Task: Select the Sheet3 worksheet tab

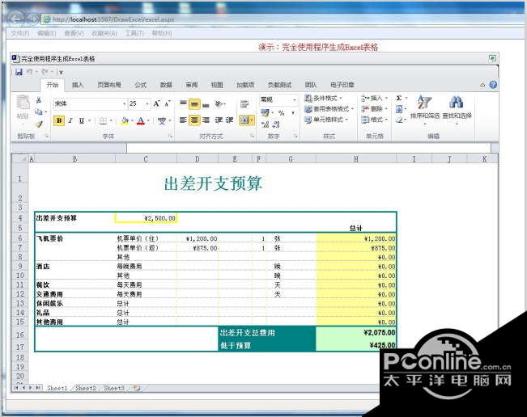Action: [x=114, y=388]
